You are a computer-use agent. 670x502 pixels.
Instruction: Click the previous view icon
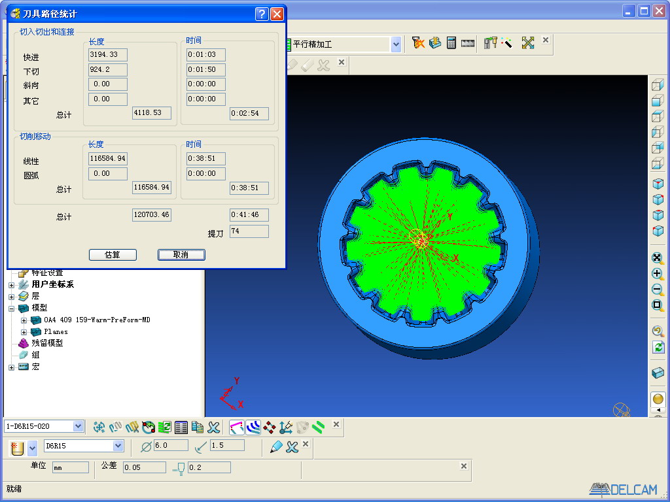(x=658, y=331)
